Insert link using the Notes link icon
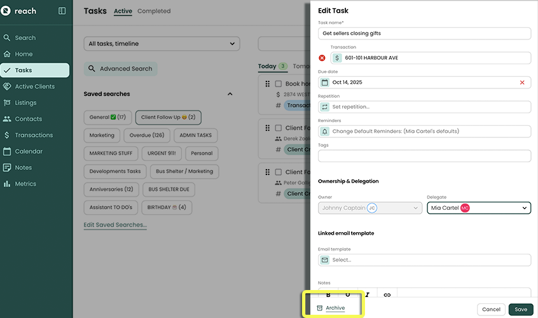Screen dimensions: 538x318 coord(387,295)
